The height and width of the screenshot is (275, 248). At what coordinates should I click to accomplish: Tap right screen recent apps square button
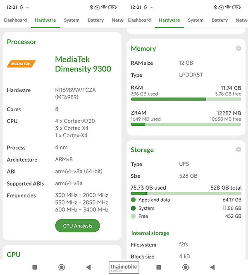point(159,267)
